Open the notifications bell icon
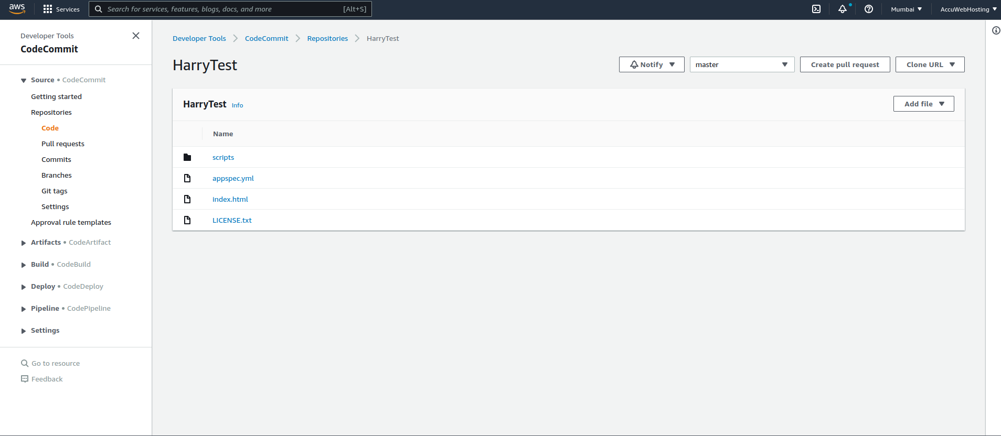 pos(843,9)
